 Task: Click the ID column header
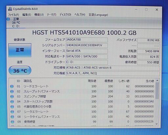(18, 81)
